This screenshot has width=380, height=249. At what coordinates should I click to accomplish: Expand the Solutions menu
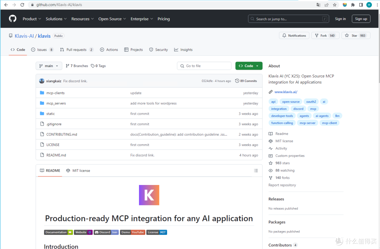click(56, 19)
